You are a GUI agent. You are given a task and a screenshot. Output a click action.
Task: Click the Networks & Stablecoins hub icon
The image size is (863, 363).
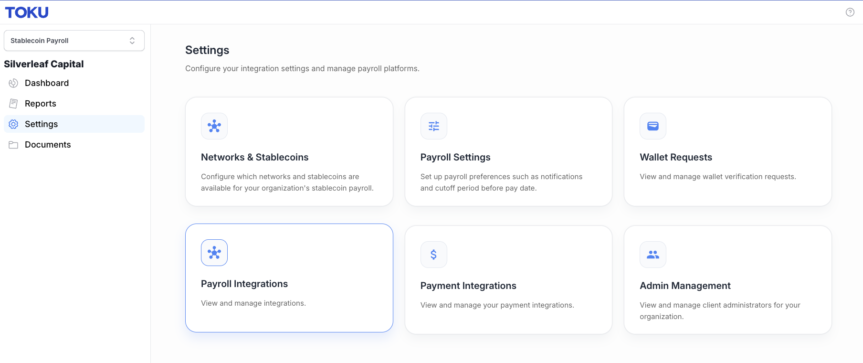[x=214, y=126]
